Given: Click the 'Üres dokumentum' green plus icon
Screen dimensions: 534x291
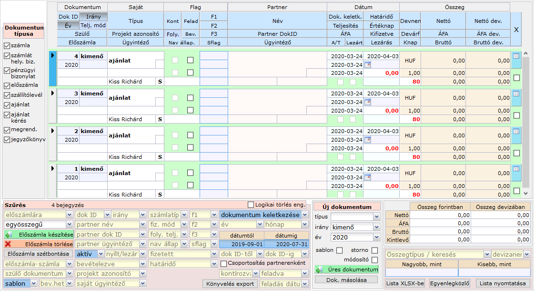Looking at the screenshot, I should point(319,270).
